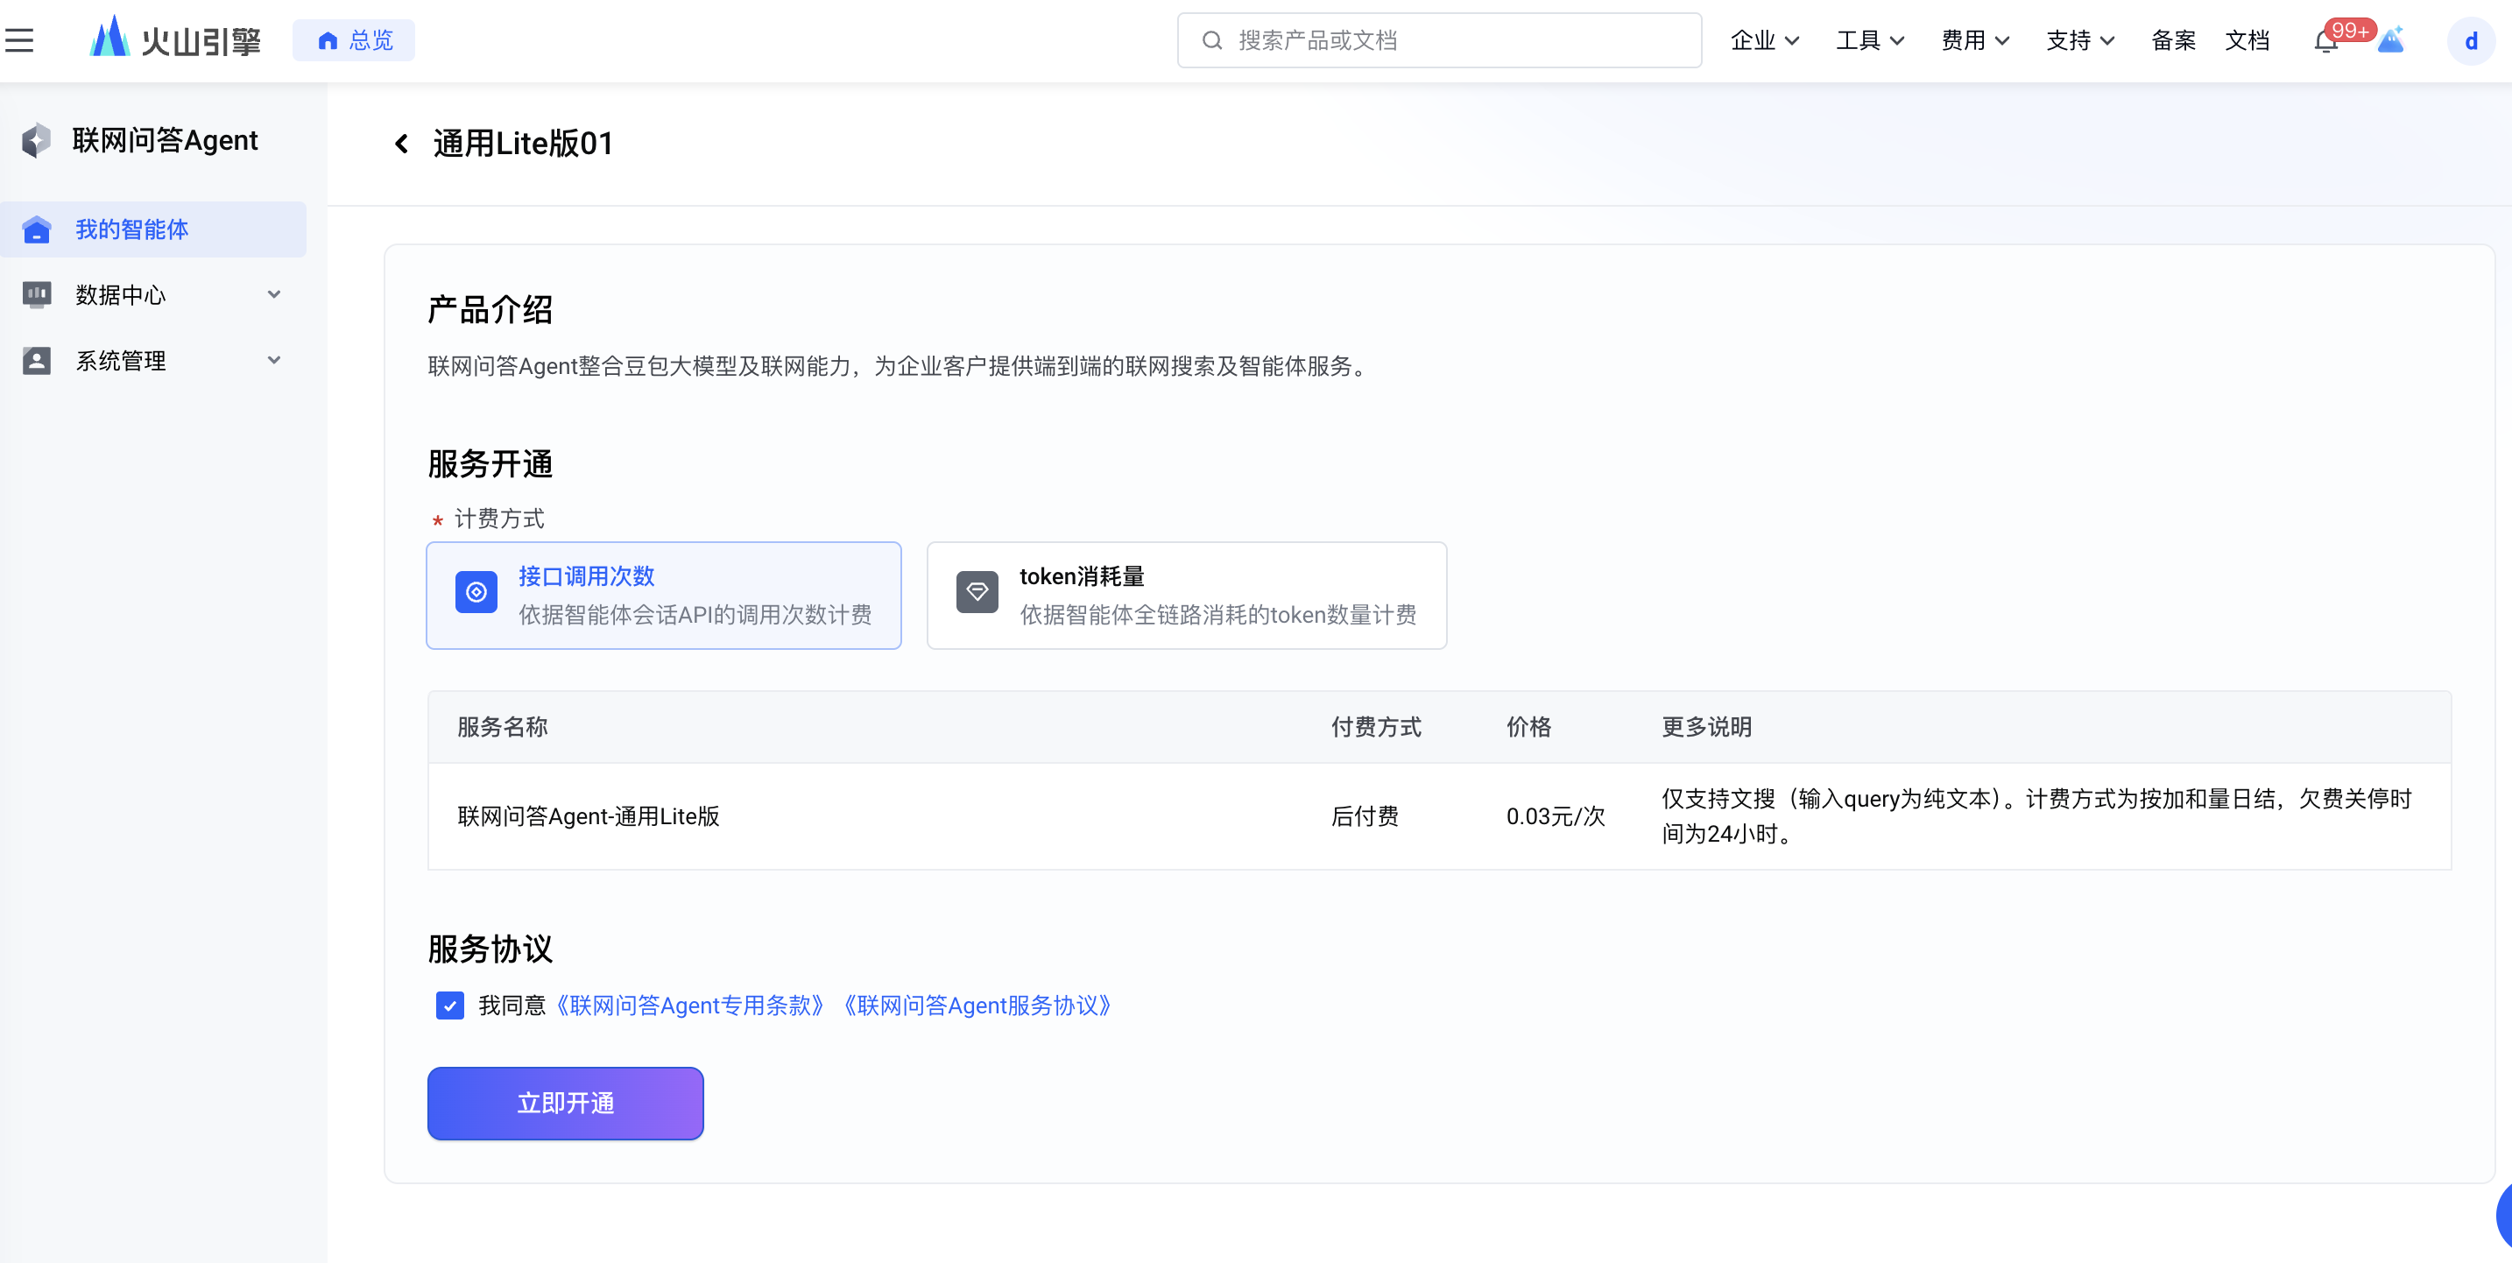The width and height of the screenshot is (2512, 1263).
Task: Click the 立即开通 button
Action: (565, 1103)
